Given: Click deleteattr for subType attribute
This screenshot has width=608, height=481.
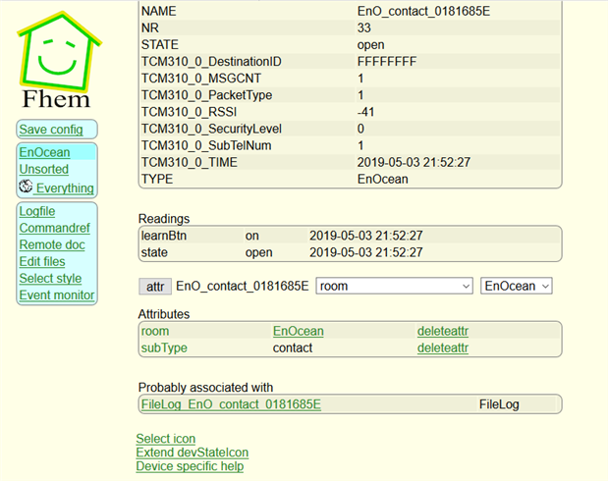Looking at the screenshot, I should coord(443,348).
